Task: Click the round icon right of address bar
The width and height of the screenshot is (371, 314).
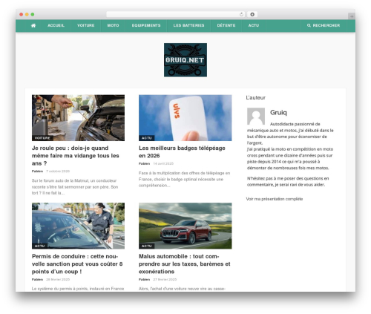Action: click(252, 15)
